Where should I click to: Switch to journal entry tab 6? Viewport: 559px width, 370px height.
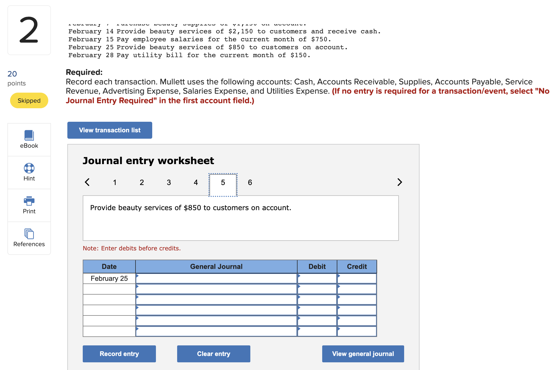250,182
